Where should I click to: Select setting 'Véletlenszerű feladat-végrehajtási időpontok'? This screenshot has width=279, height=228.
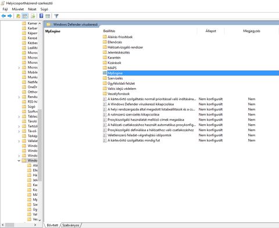[x=139, y=135]
